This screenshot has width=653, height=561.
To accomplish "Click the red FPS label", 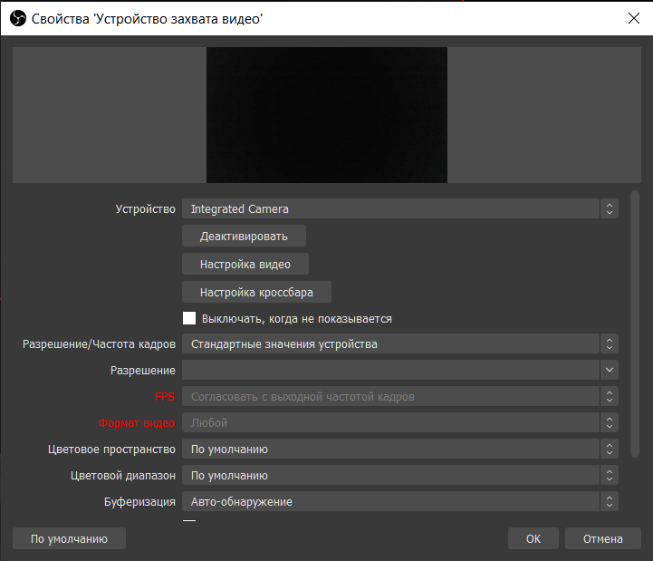I will coord(165,396).
